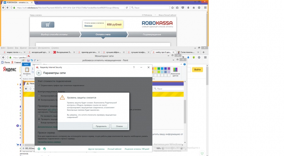
Task: Open Paint help blue question icon
Action: 185,64
